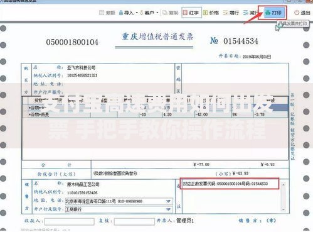
Task: Open the seller address dropdown arrow
Action: pyautogui.click(x=168, y=201)
